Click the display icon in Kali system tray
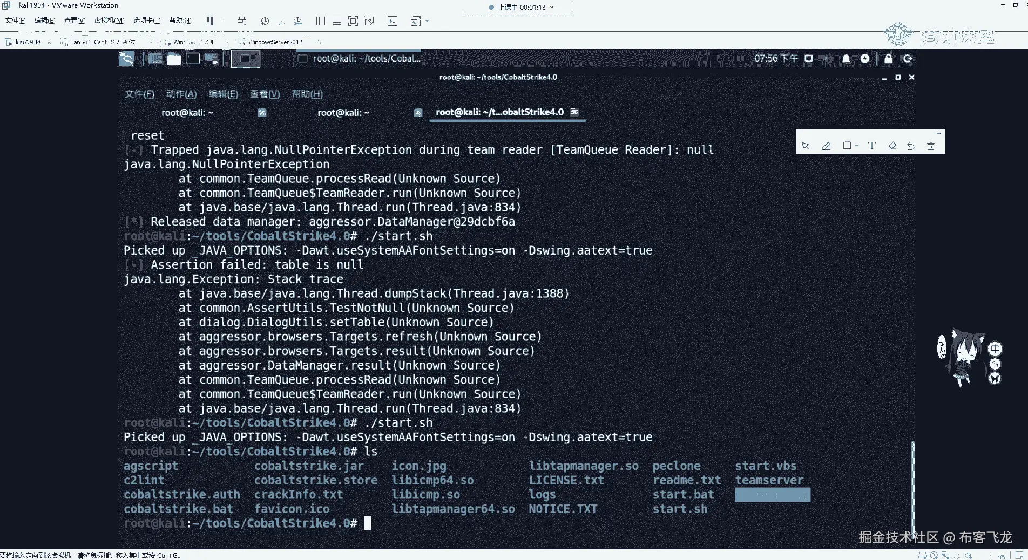Viewport: 1028px width, 560px height. click(x=809, y=58)
